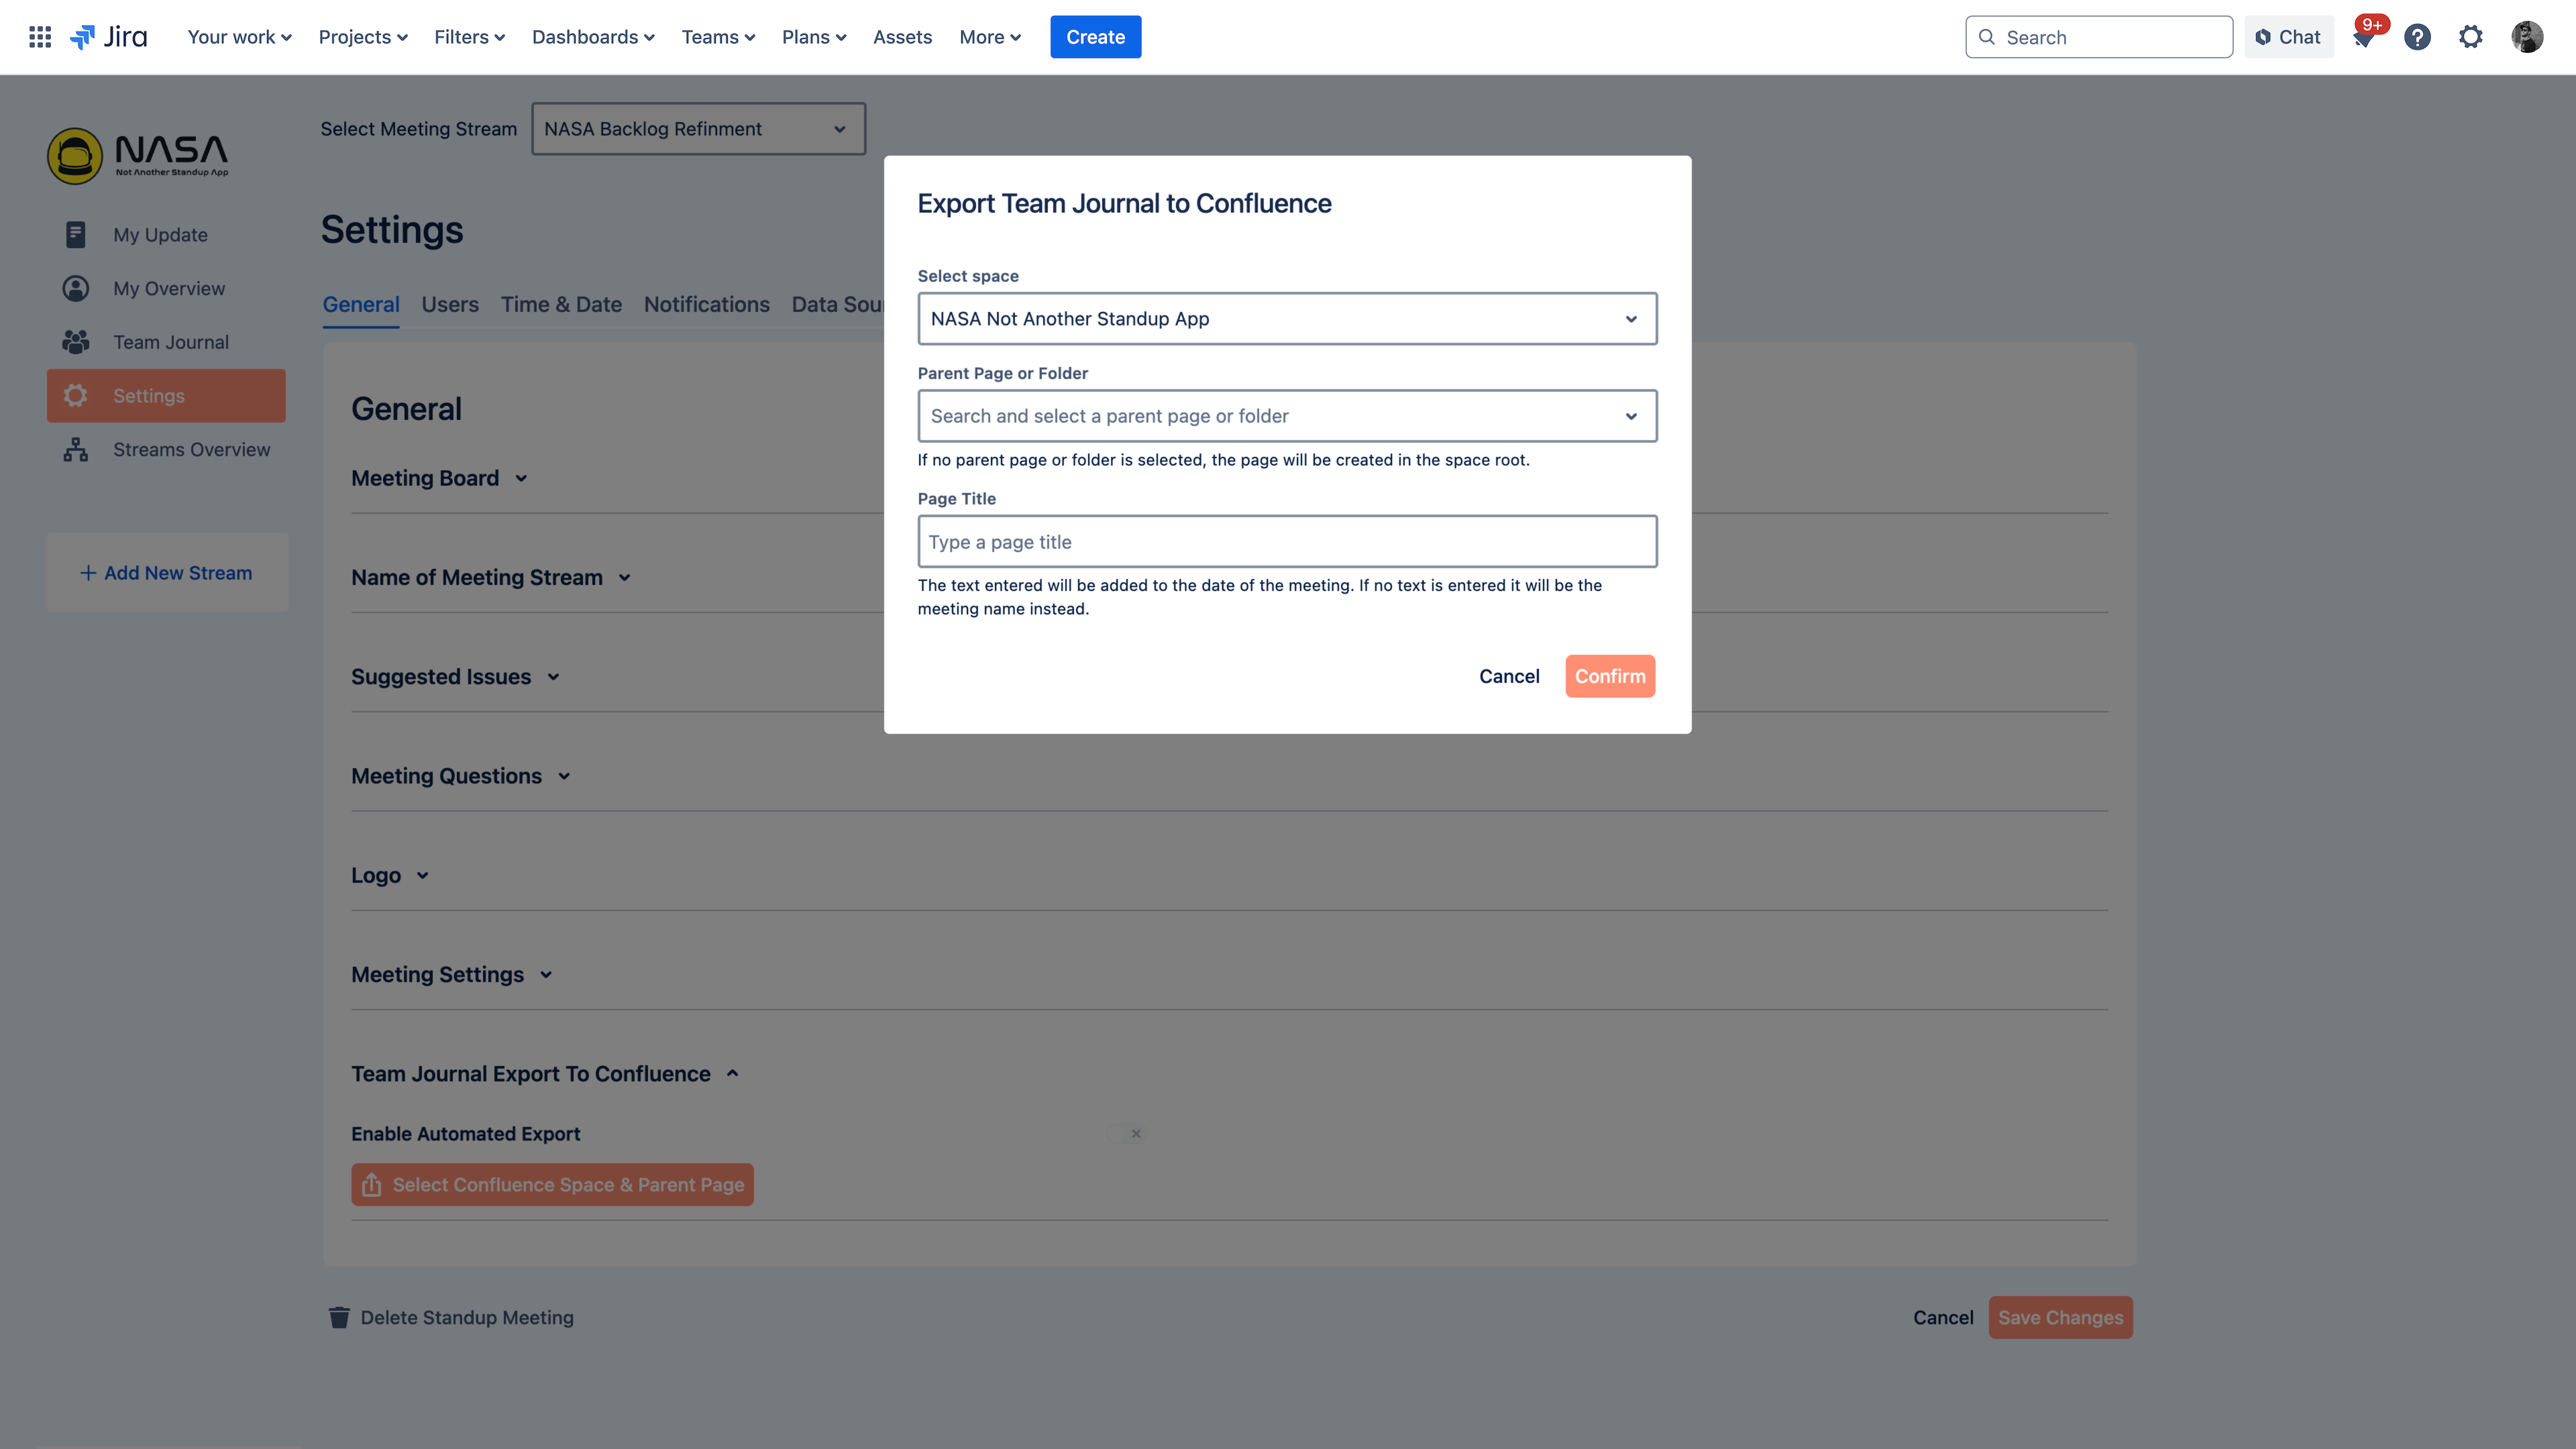Viewport: 2576px width, 1449px height.
Task: Click the Jira logo
Action: [108, 37]
